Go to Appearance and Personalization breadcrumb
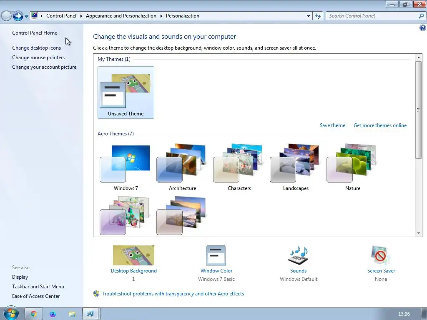 coord(121,16)
